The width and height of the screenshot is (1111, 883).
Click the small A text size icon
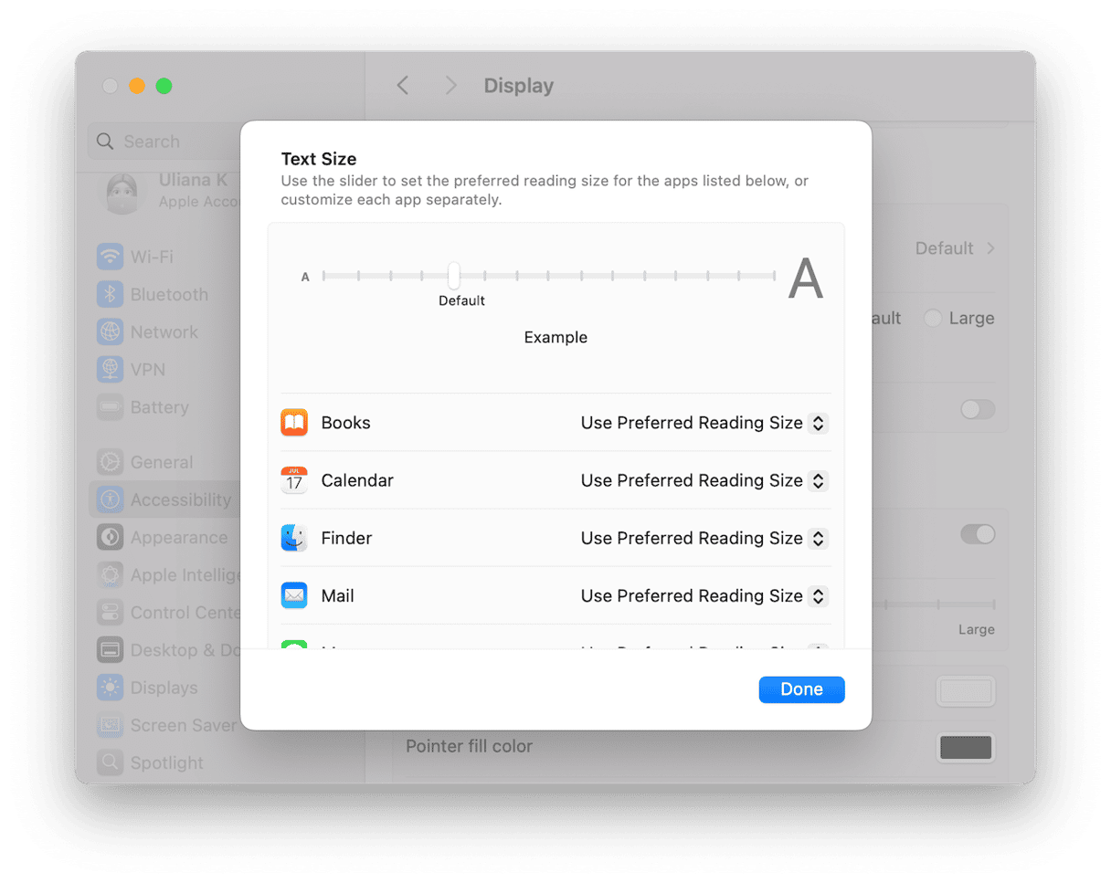coord(306,277)
